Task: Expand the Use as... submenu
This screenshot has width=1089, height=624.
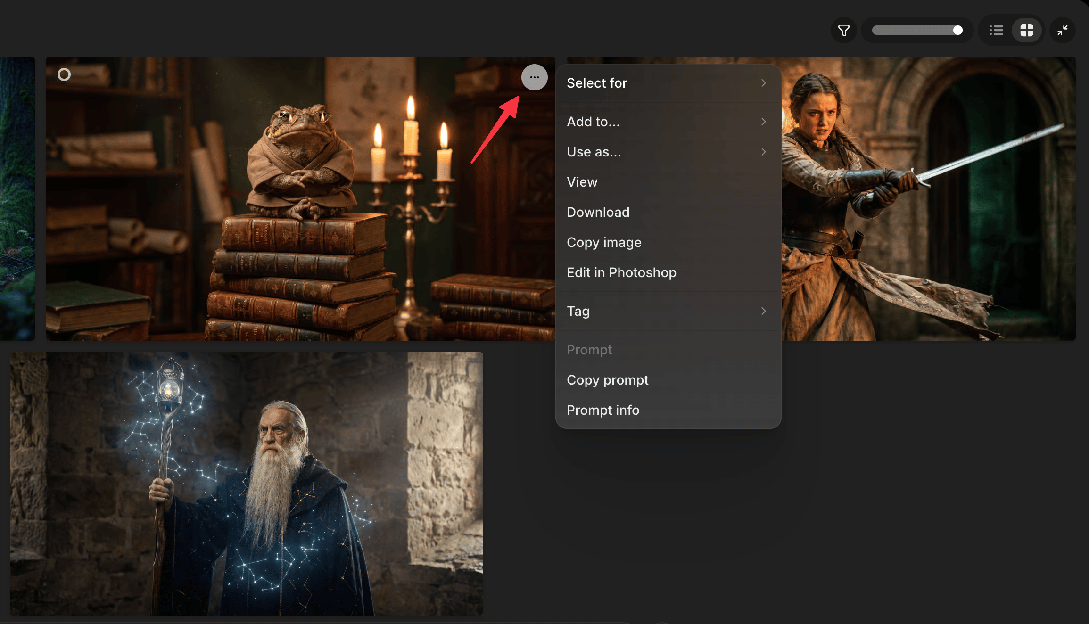Action: (x=668, y=152)
